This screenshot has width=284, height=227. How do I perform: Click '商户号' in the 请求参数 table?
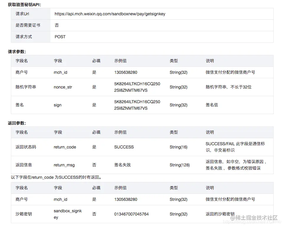point(22,72)
